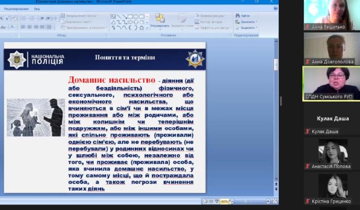360x210 pixels.
Task: Open the Рецензирование ribbon tab
Action: coord(16,9)
